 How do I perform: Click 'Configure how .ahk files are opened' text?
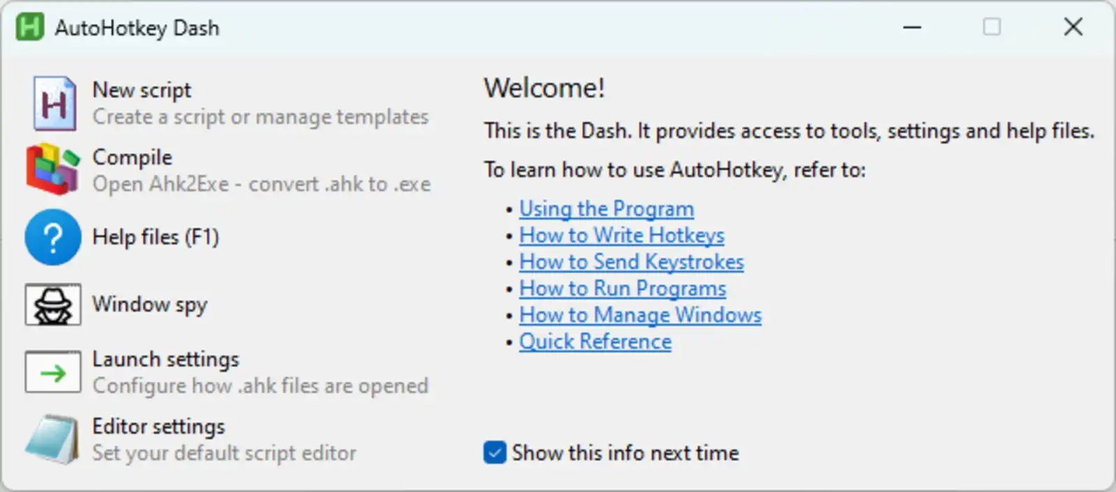[260, 385]
